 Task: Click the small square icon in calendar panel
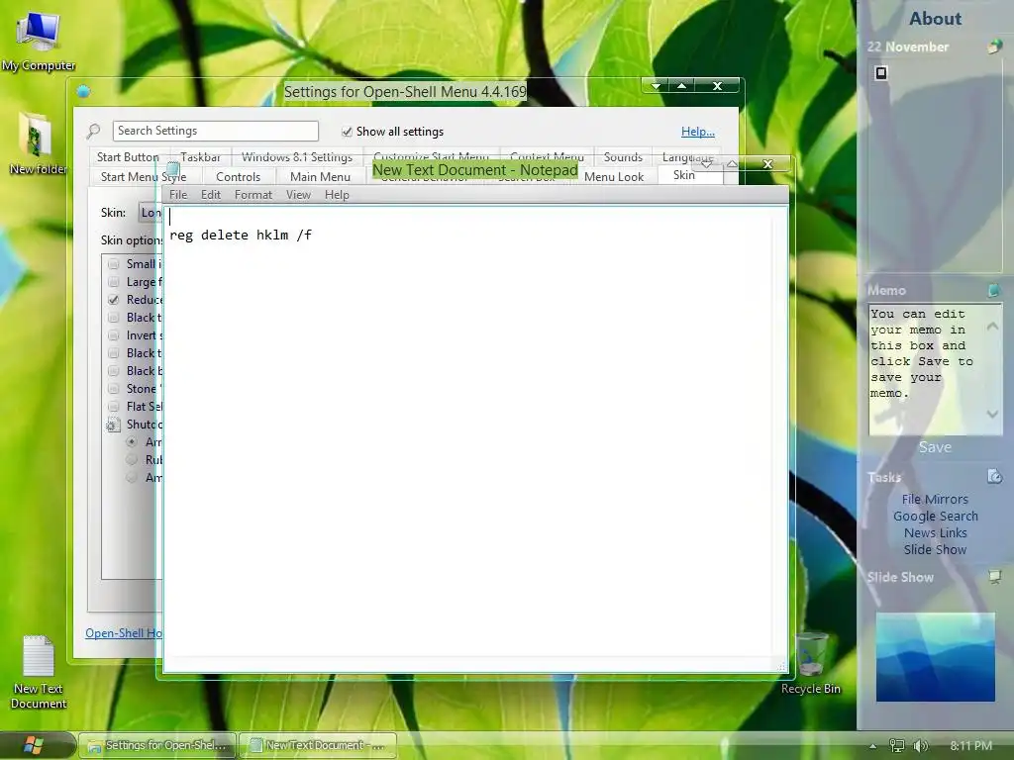pos(880,73)
